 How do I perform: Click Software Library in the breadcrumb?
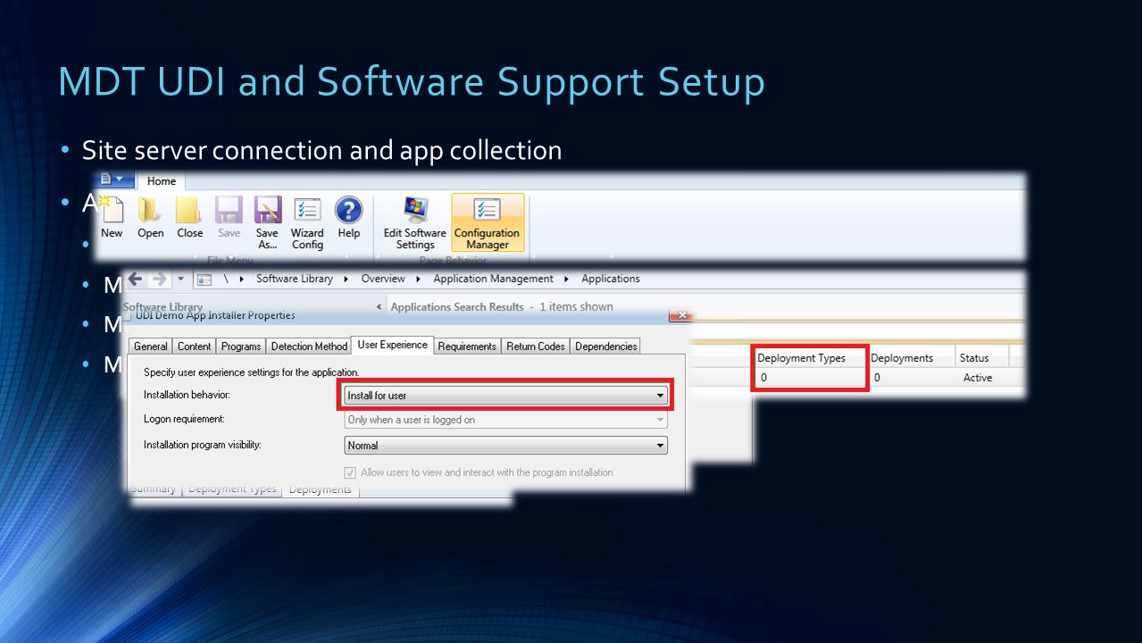coord(295,279)
